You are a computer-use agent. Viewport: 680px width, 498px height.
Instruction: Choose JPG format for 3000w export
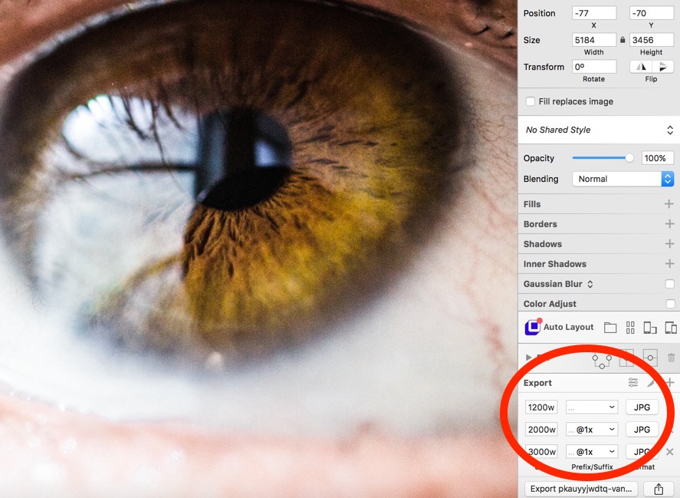642,451
